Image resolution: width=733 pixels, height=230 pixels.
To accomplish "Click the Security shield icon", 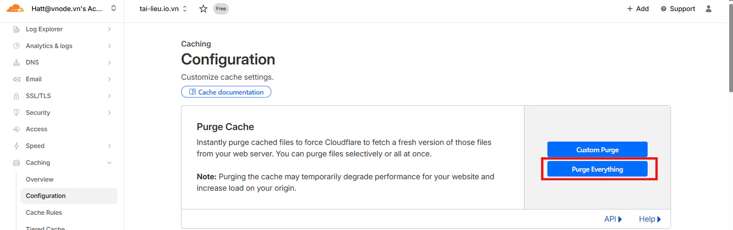I will [x=16, y=113].
